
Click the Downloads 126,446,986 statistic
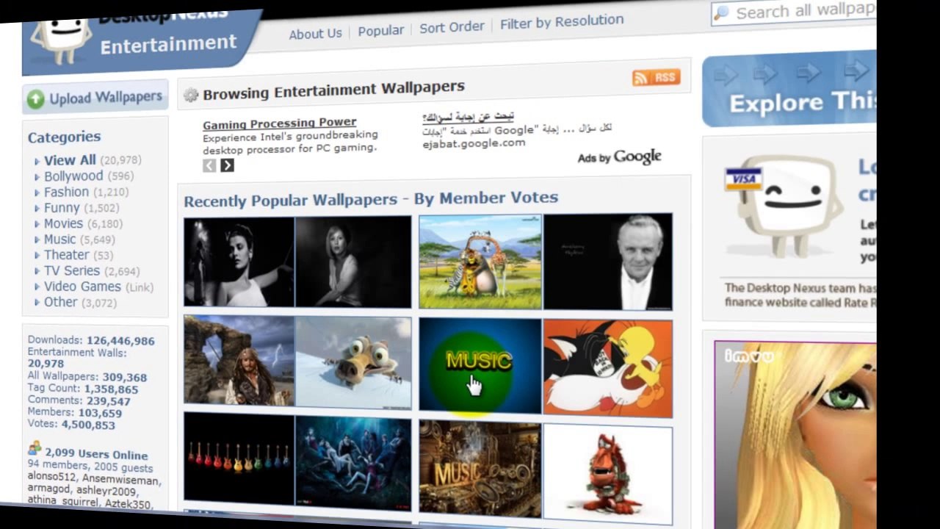pyautogui.click(x=91, y=341)
